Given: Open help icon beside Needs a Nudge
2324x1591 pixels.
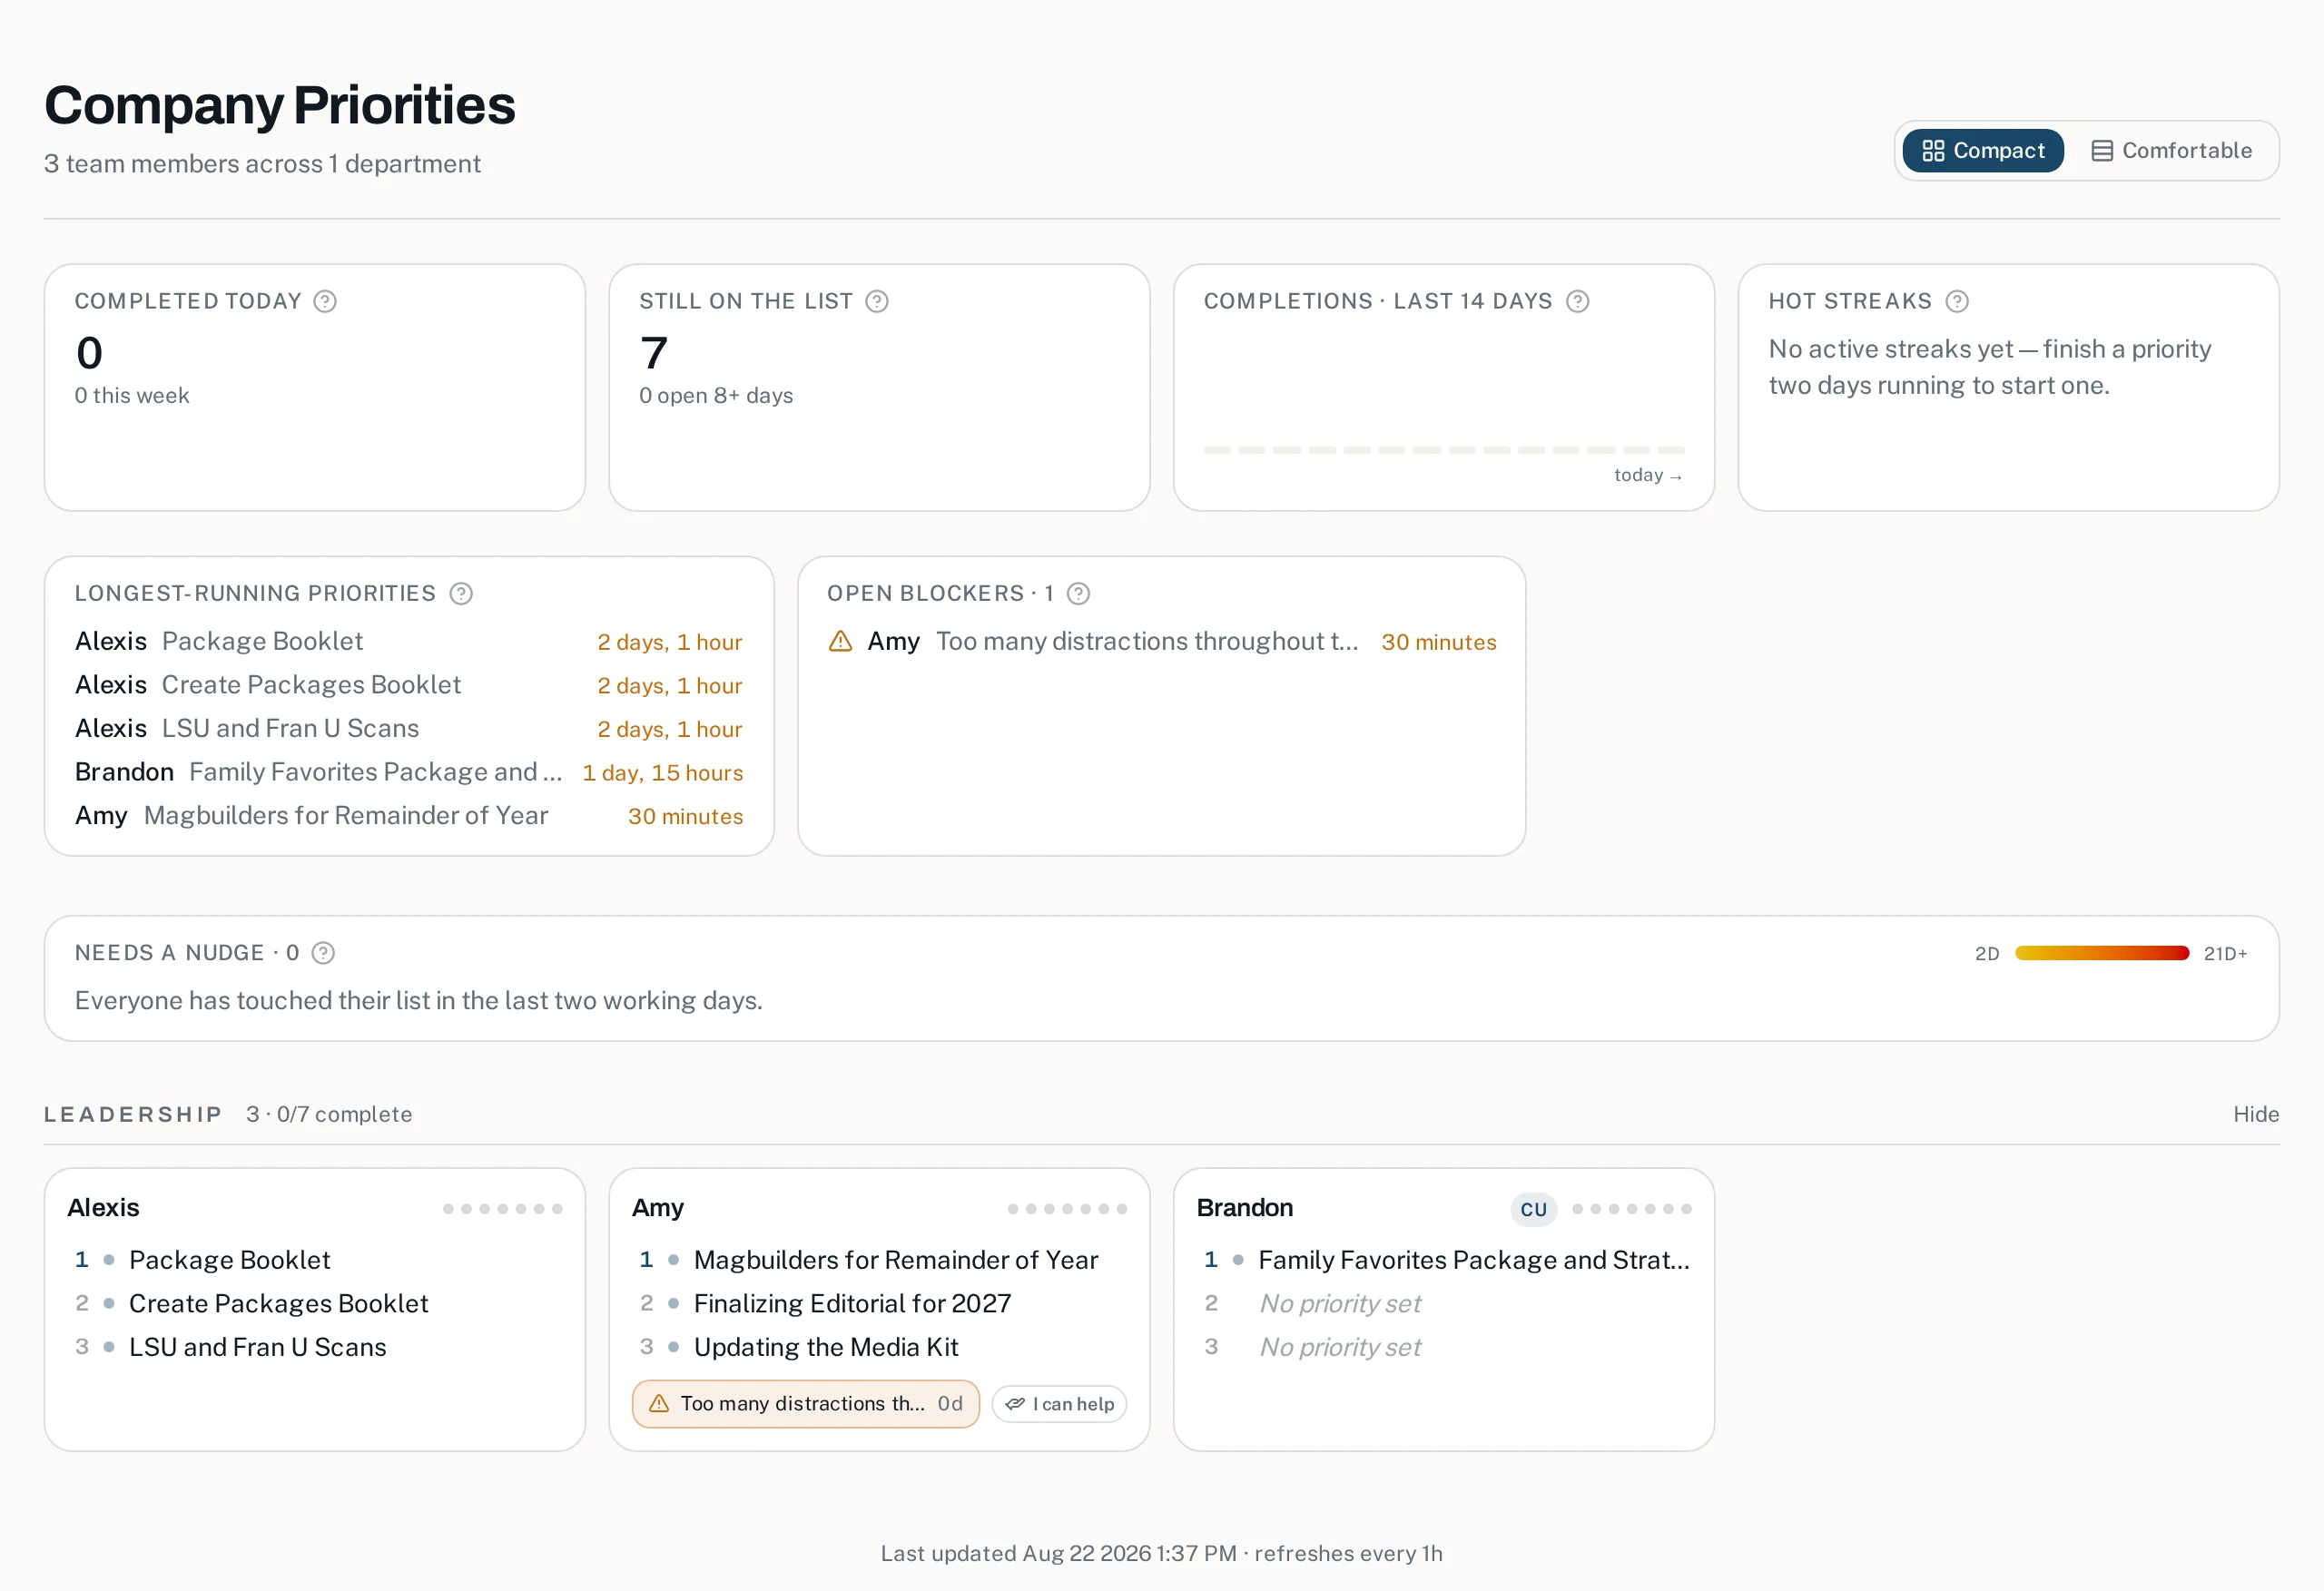Looking at the screenshot, I should [x=323, y=953].
